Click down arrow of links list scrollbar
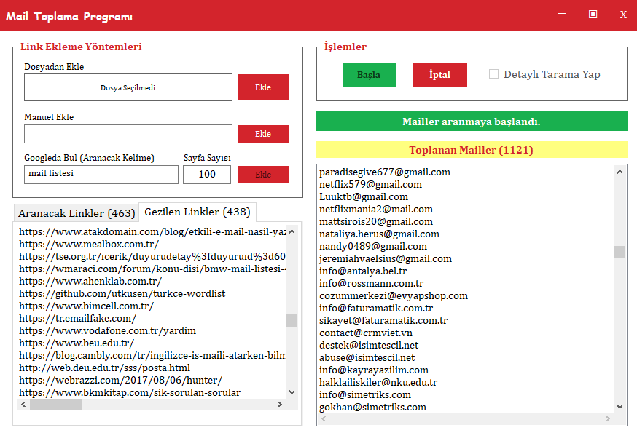The width and height of the screenshot is (637, 441). [292, 392]
